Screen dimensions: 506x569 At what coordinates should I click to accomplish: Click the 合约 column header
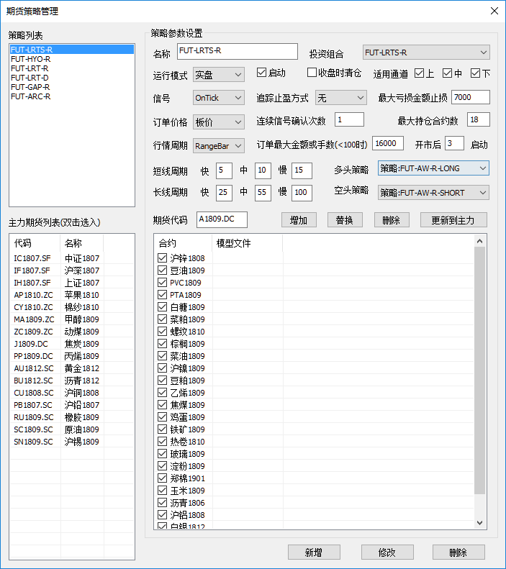(x=184, y=242)
